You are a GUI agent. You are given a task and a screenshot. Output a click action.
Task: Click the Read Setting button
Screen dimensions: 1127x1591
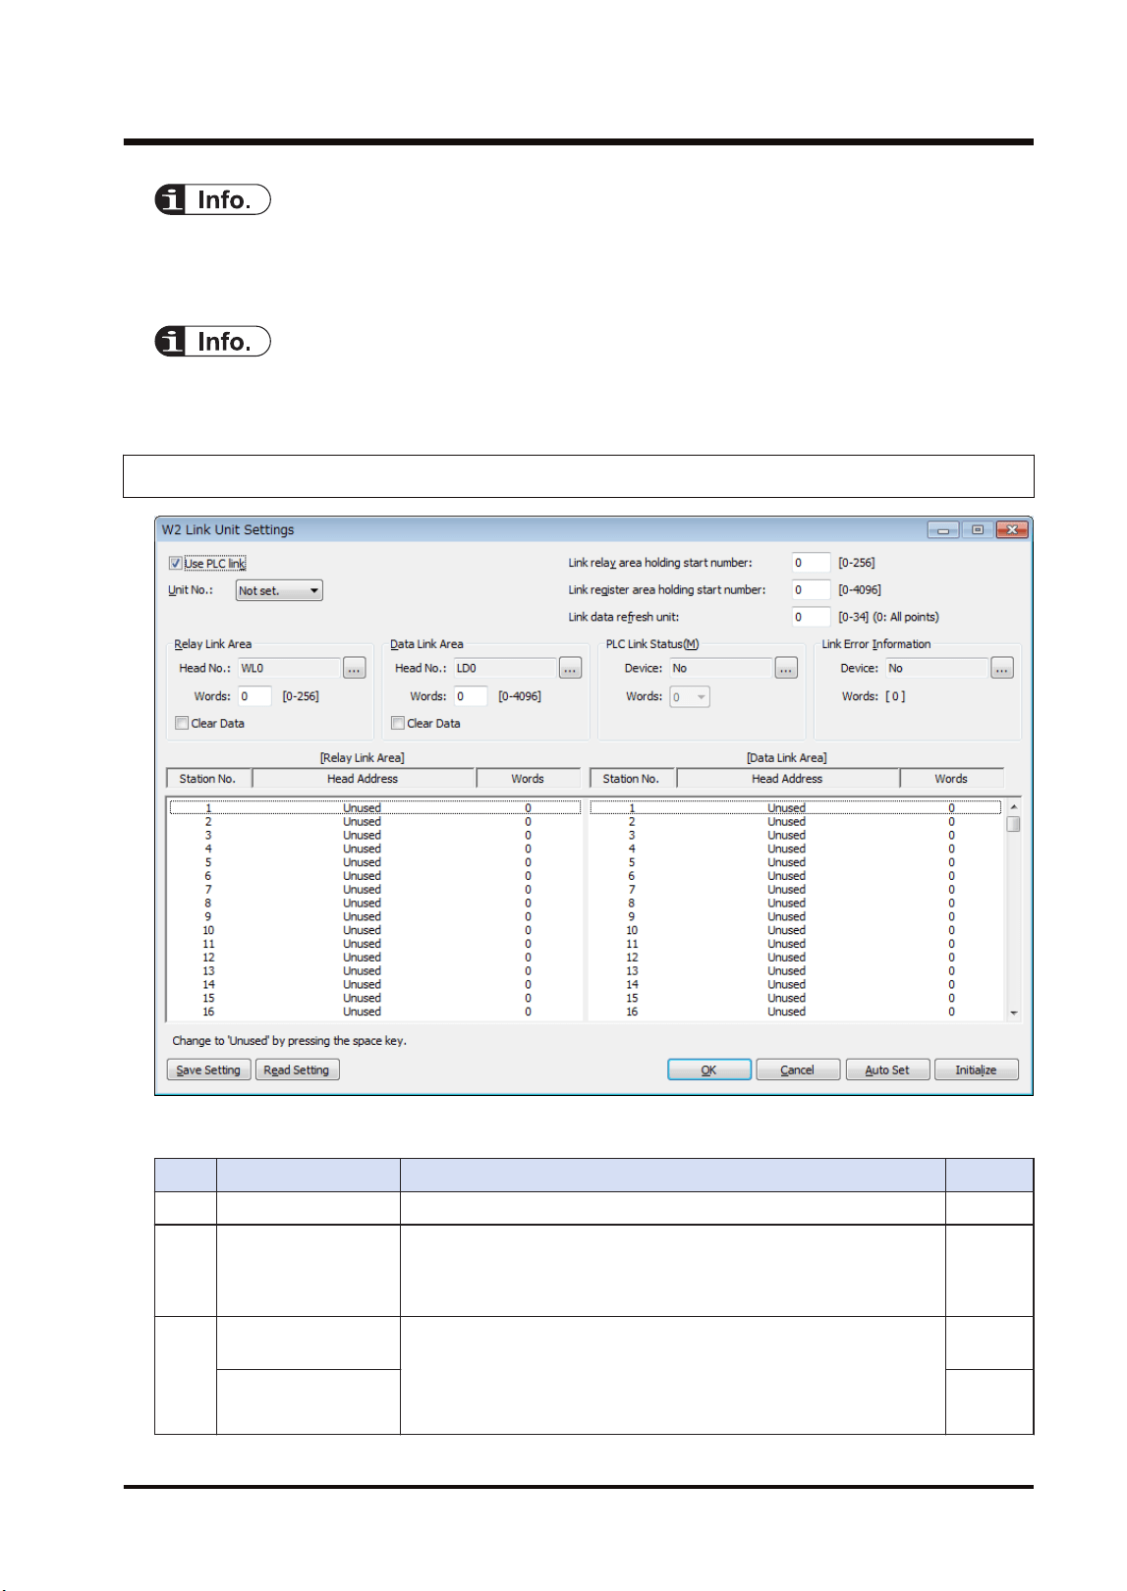[x=297, y=1070]
